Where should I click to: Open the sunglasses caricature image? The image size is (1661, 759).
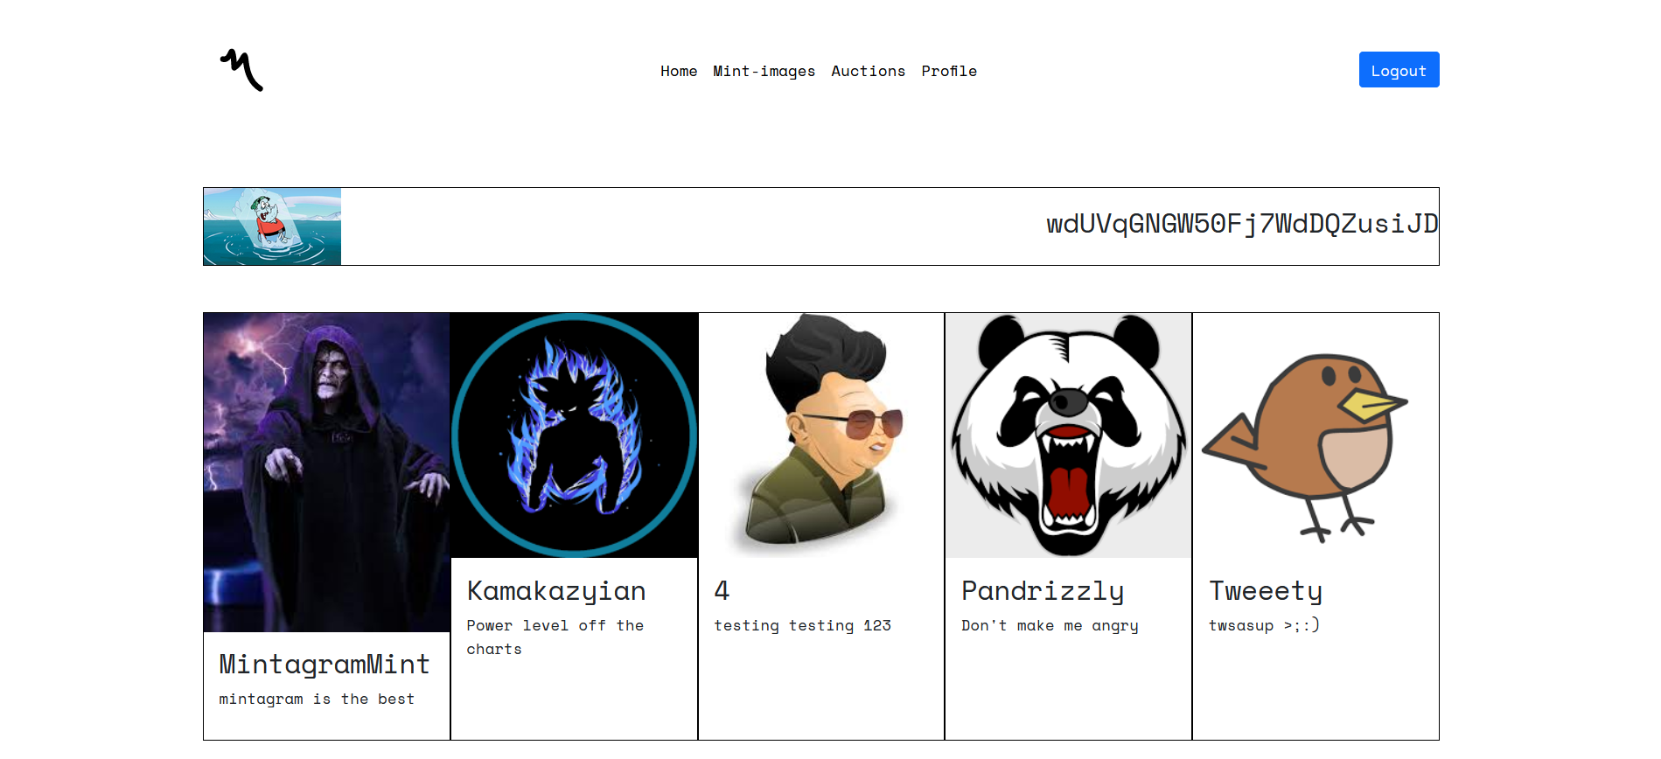(821, 435)
